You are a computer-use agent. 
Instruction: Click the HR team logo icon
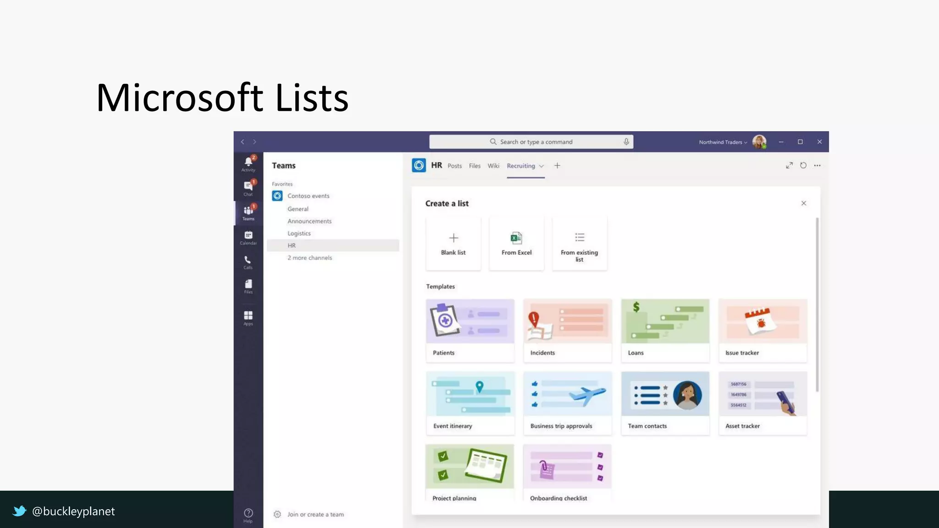coord(419,165)
